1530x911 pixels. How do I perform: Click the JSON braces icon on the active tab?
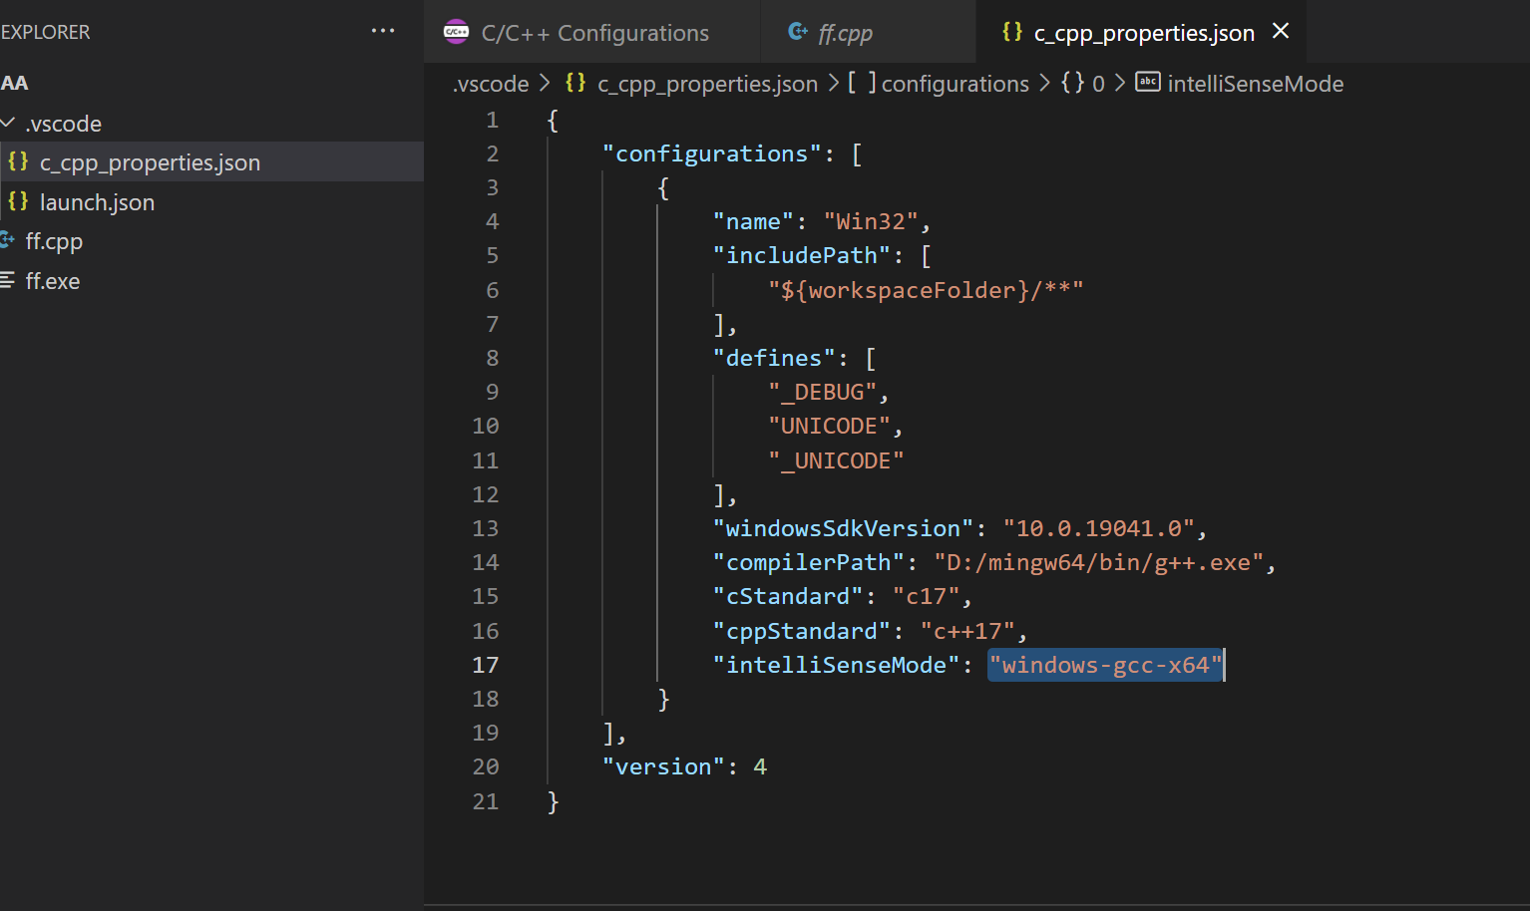pyautogui.click(x=1011, y=31)
